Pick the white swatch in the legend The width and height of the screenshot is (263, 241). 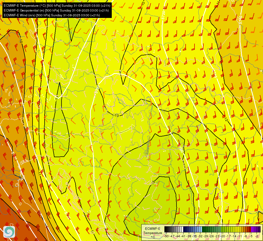click(x=182, y=229)
